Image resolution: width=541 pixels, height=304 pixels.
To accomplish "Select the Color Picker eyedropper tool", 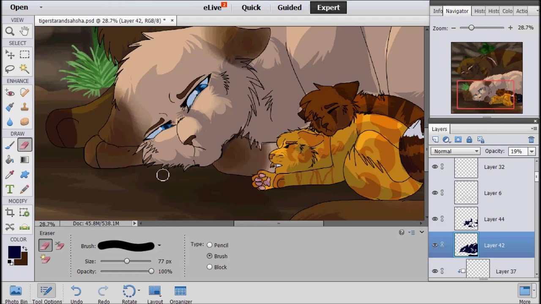I will 10,174.
